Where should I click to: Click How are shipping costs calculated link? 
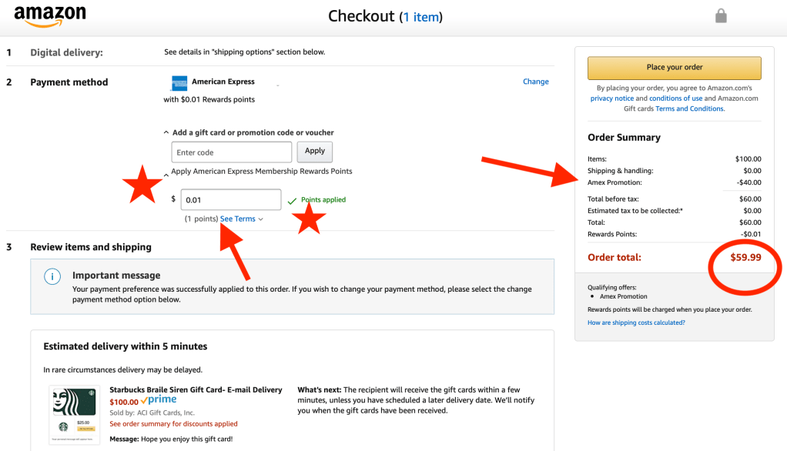click(636, 323)
